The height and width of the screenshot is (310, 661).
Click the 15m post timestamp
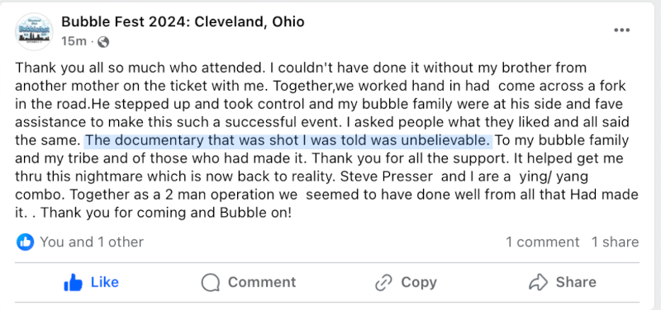[74, 41]
